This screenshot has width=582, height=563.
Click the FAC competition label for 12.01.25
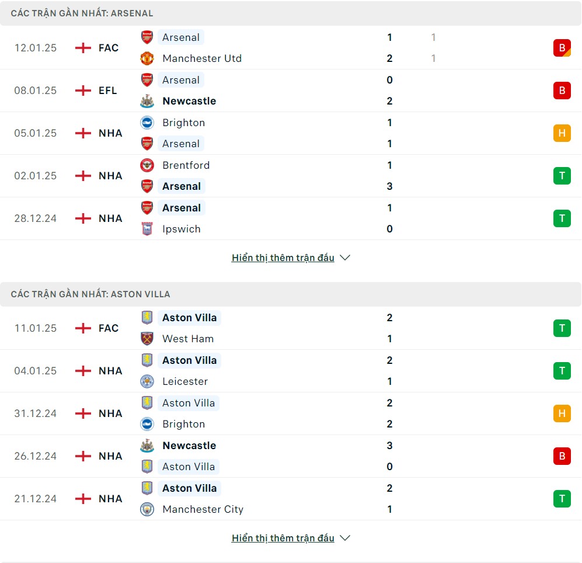(109, 48)
